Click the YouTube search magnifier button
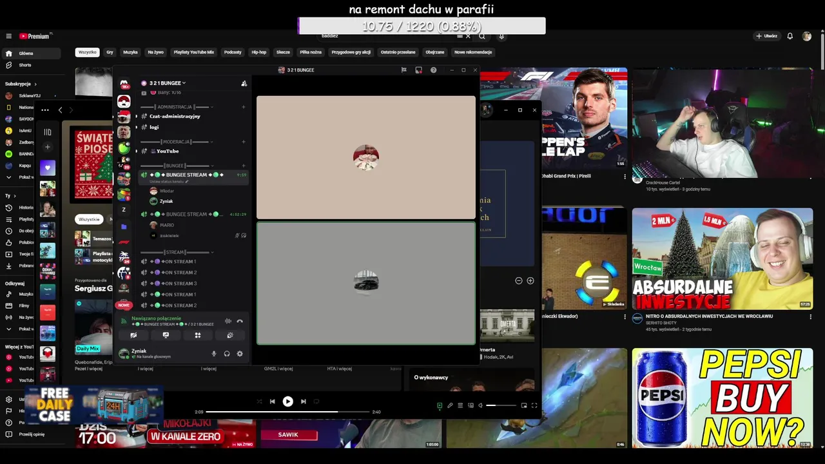The image size is (825, 464). 482,36
